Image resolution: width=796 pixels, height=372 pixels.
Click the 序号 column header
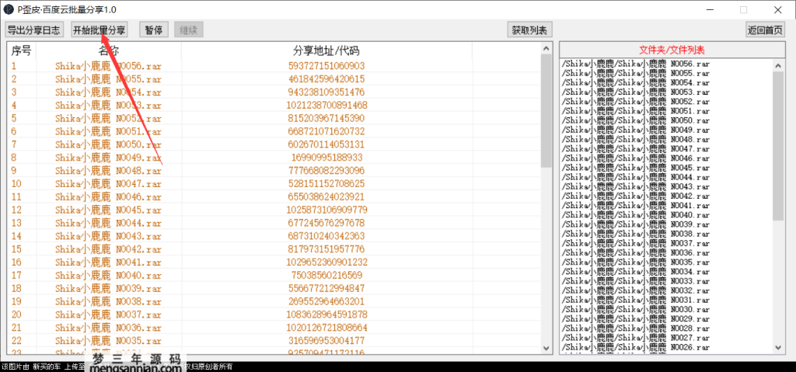[21, 50]
